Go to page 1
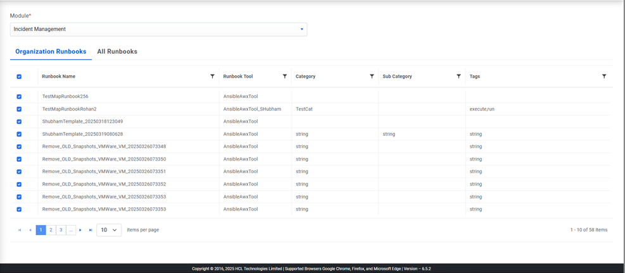 (41, 230)
